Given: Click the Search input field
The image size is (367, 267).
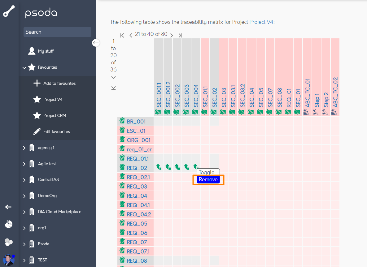Looking at the screenshot, I should click(x=57, y=32).
